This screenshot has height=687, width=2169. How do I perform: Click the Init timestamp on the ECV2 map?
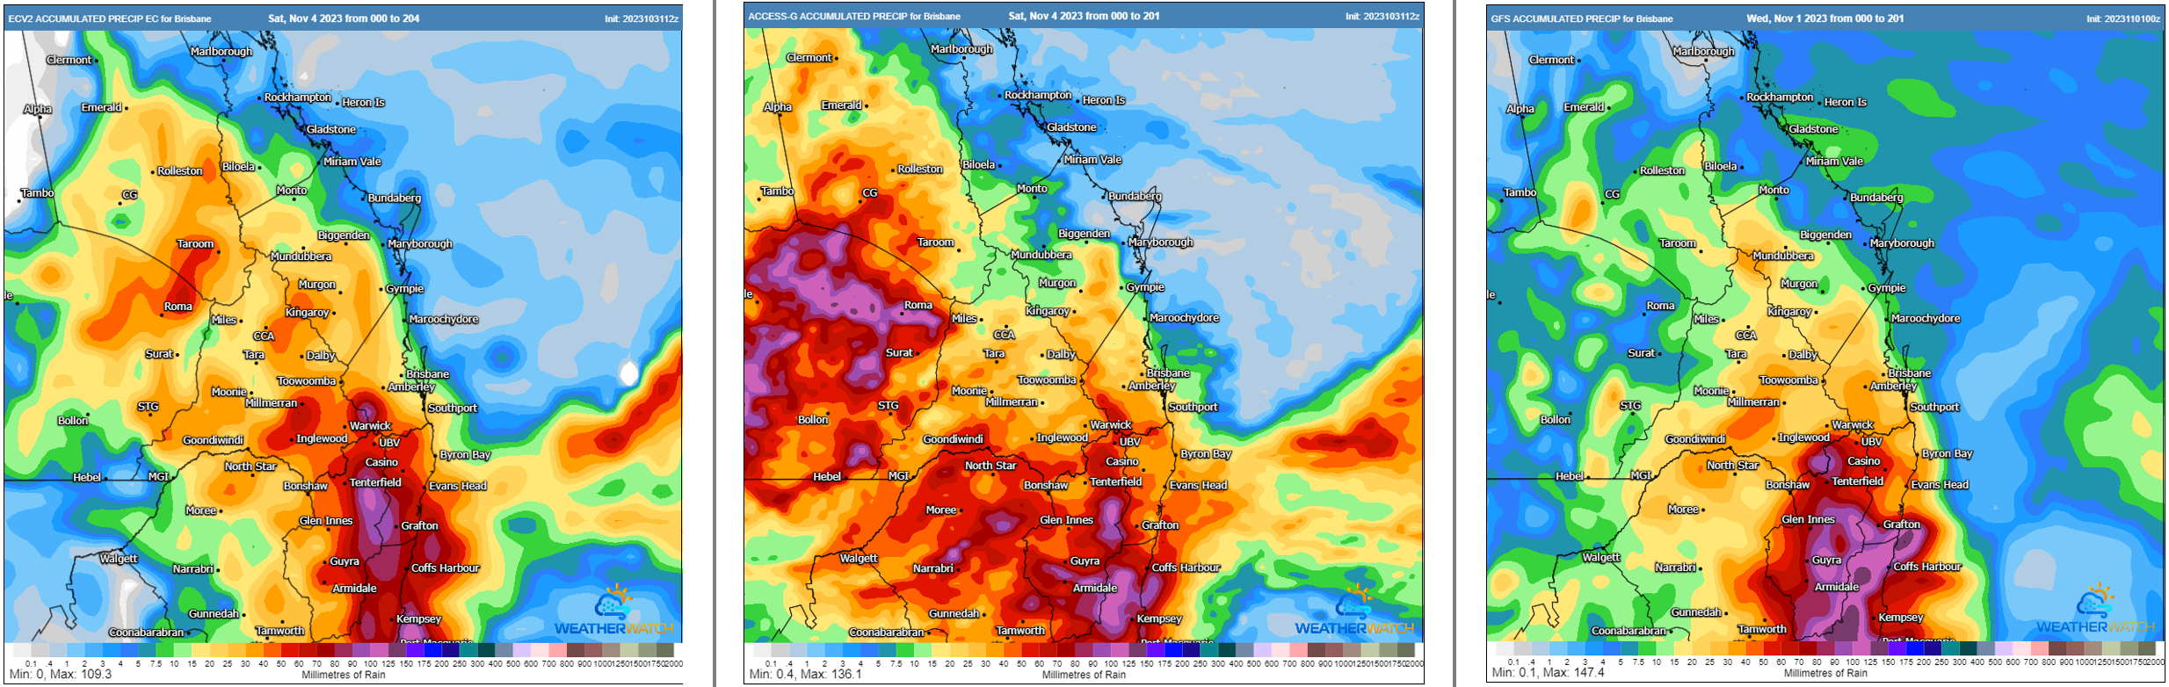coord(642,18)
